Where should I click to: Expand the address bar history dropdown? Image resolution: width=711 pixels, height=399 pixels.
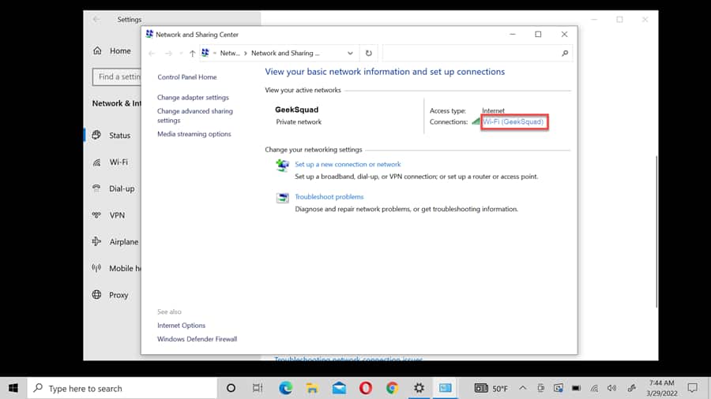pos(350,54)
